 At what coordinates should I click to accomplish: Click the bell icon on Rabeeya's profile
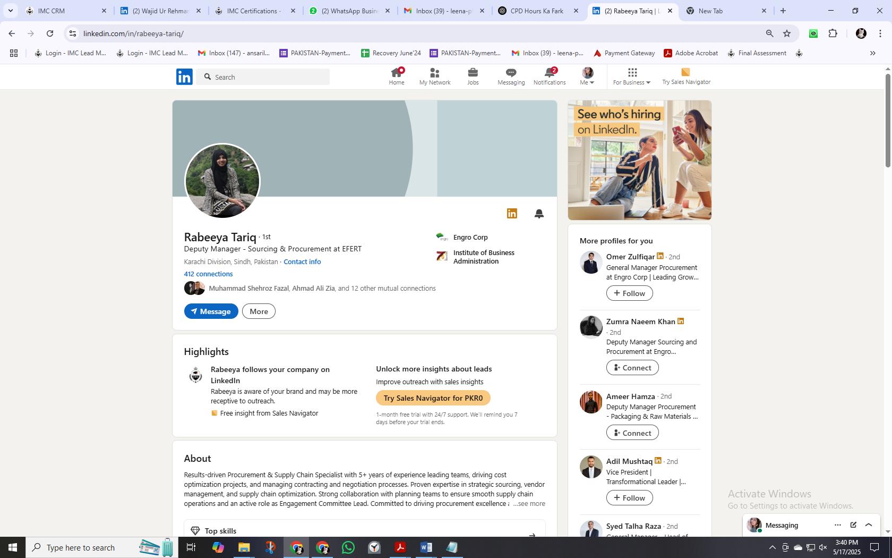pos(539,214)
